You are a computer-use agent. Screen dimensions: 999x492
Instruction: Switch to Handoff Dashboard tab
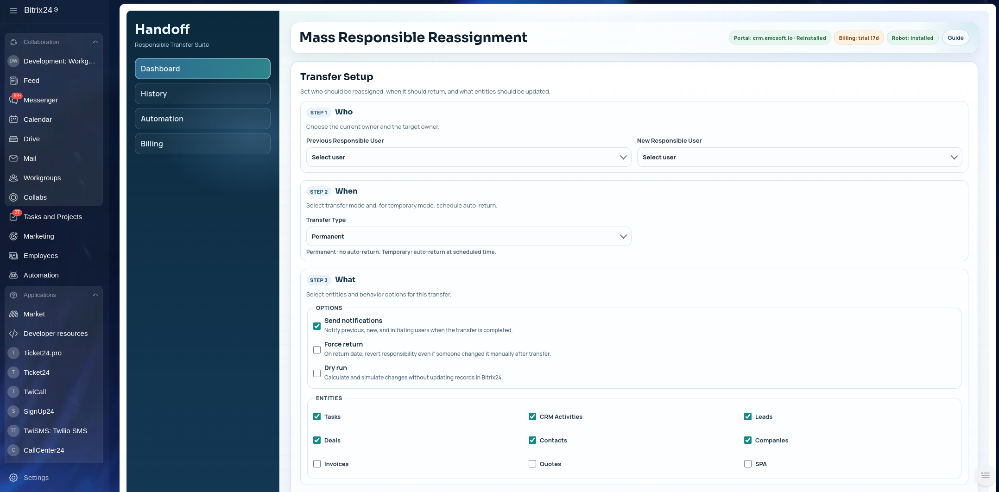click(202, 69)
